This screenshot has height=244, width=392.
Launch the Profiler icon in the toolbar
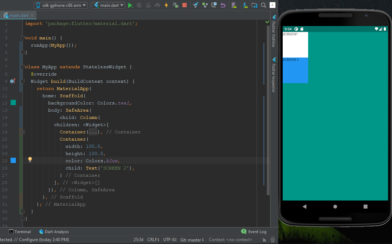click(x=157, y=5)
